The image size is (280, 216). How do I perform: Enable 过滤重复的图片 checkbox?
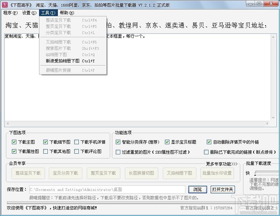point(118,152)
